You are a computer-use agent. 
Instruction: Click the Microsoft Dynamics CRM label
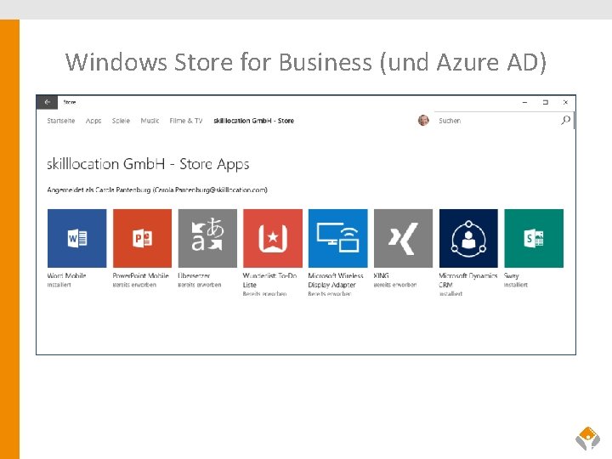pos(468,280)
